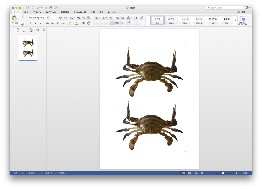Click the Redo/Repeat icon
Image resolution: width=262 pixels, height=189 pixels.
(46, 8)
